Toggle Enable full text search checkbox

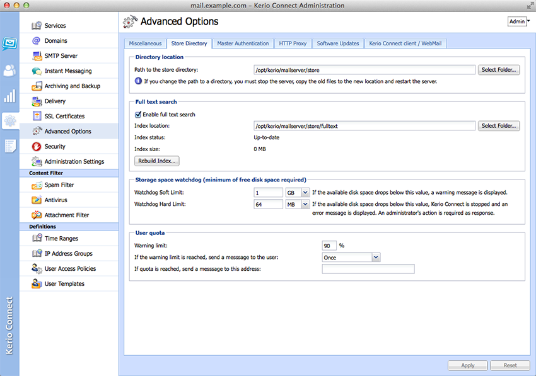(x=138, y=115)
